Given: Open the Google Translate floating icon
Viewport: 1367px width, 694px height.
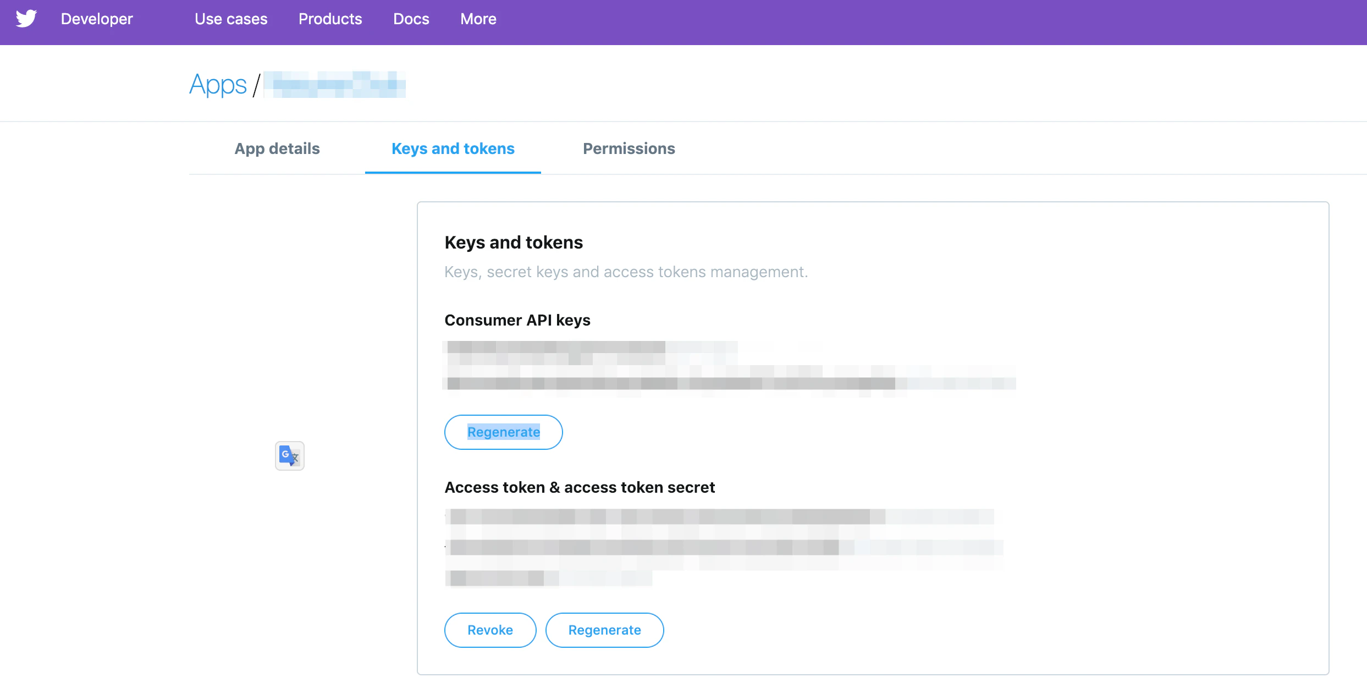Looking at the screenshot, I should coord(290,456).
